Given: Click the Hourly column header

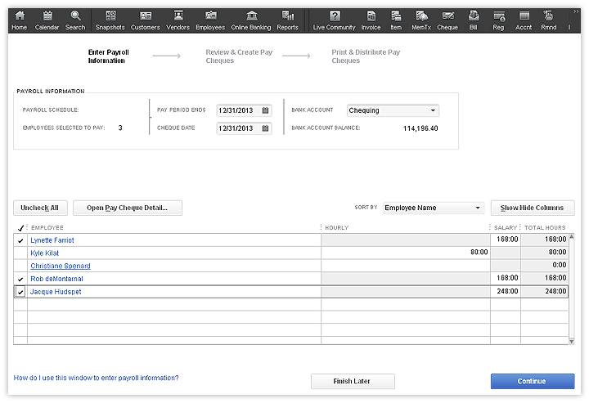Looking at the screenshot, I should click(337, 228).
